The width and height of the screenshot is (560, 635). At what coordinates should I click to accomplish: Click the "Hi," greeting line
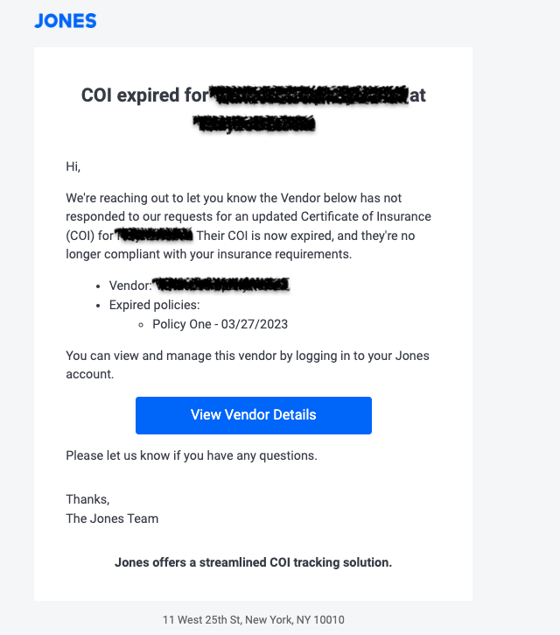(x=73, y=166)
